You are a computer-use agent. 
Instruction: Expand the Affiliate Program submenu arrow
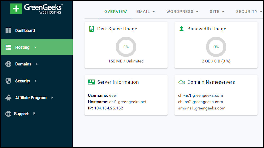point(52,97)
